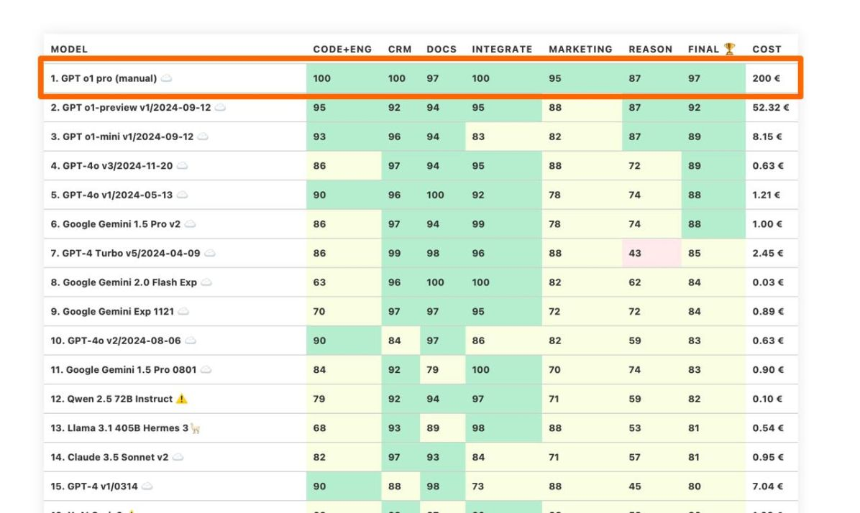Click the MARKETING column header
860x513 pixels.
(x=581, y=50)
